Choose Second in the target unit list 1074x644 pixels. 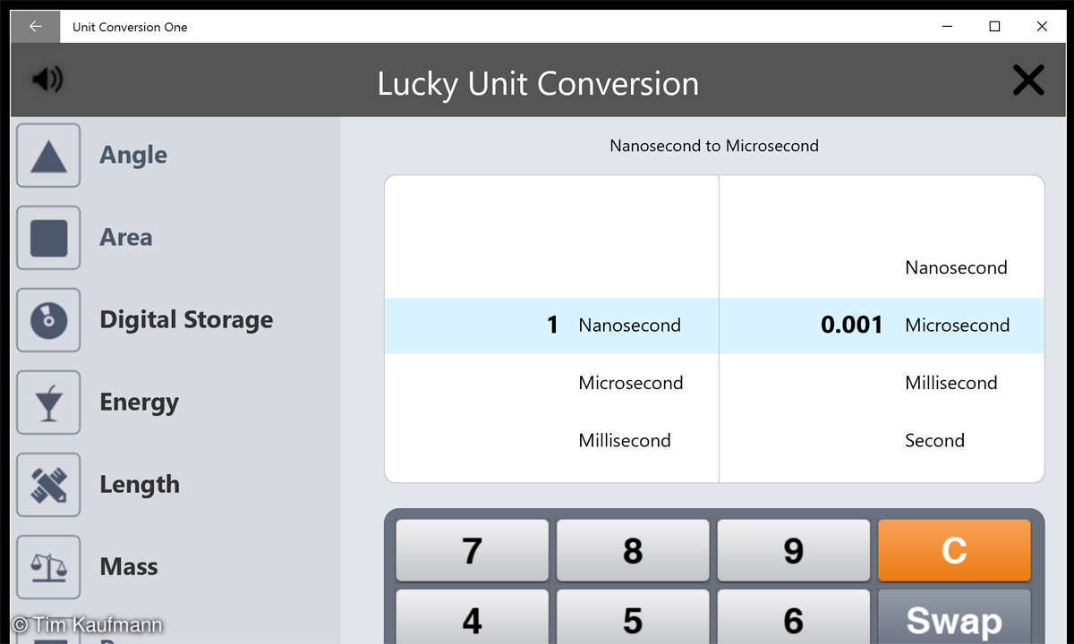(x=934, y=440)
